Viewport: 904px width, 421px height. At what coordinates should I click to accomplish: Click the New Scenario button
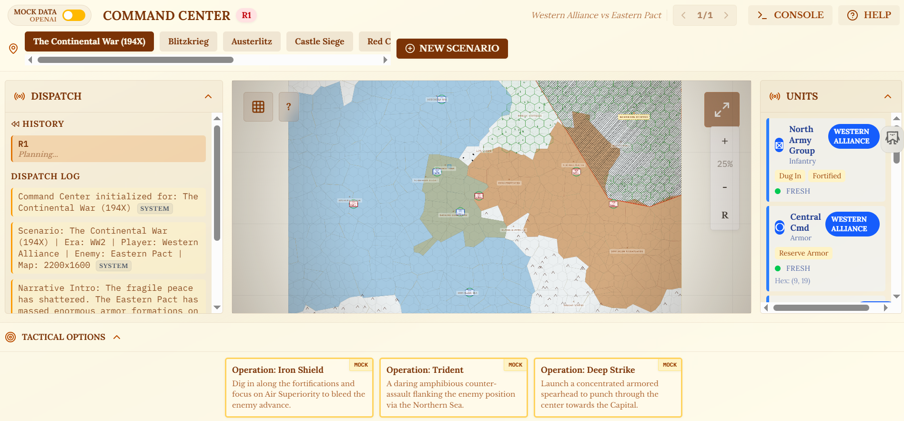point(452,49)
